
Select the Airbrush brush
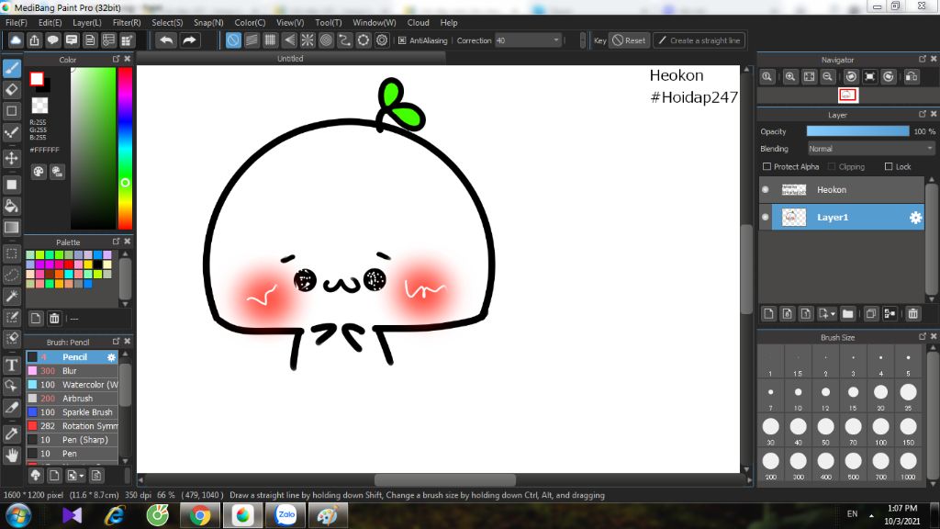point(72,399)
